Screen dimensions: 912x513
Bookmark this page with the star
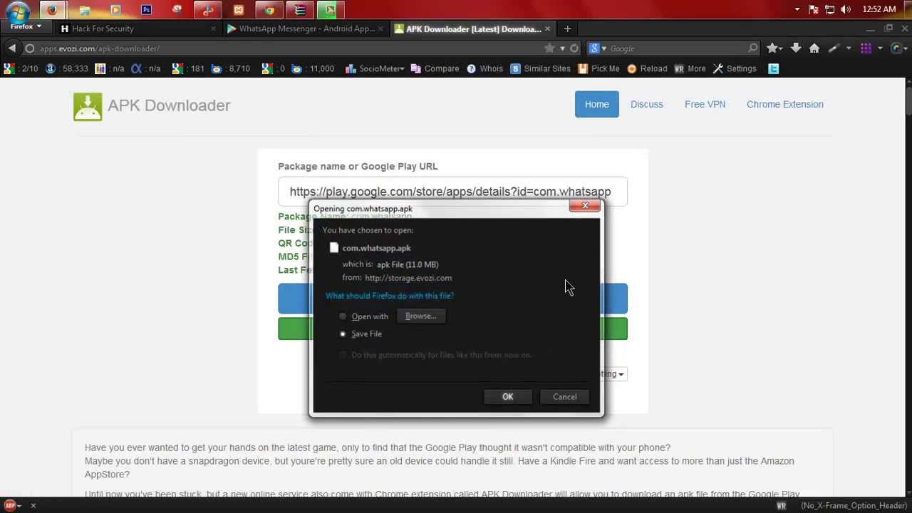tap(549, 48)
